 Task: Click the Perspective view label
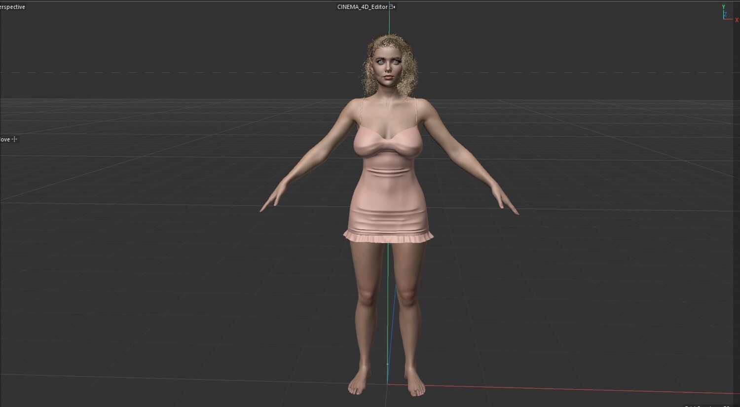[x=12, y=7]
